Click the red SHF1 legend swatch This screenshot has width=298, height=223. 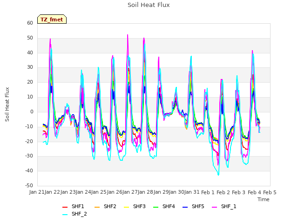[x=65, y=207]
